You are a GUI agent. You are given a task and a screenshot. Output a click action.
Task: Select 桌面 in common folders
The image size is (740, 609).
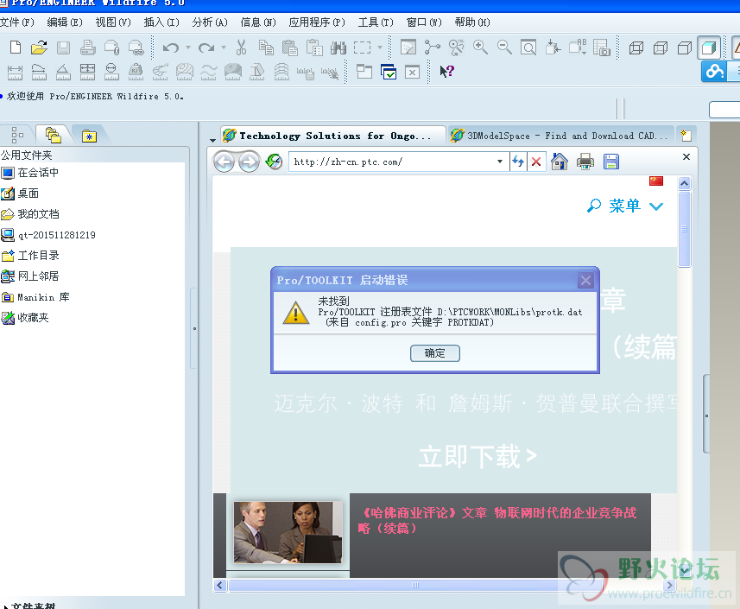20,193
